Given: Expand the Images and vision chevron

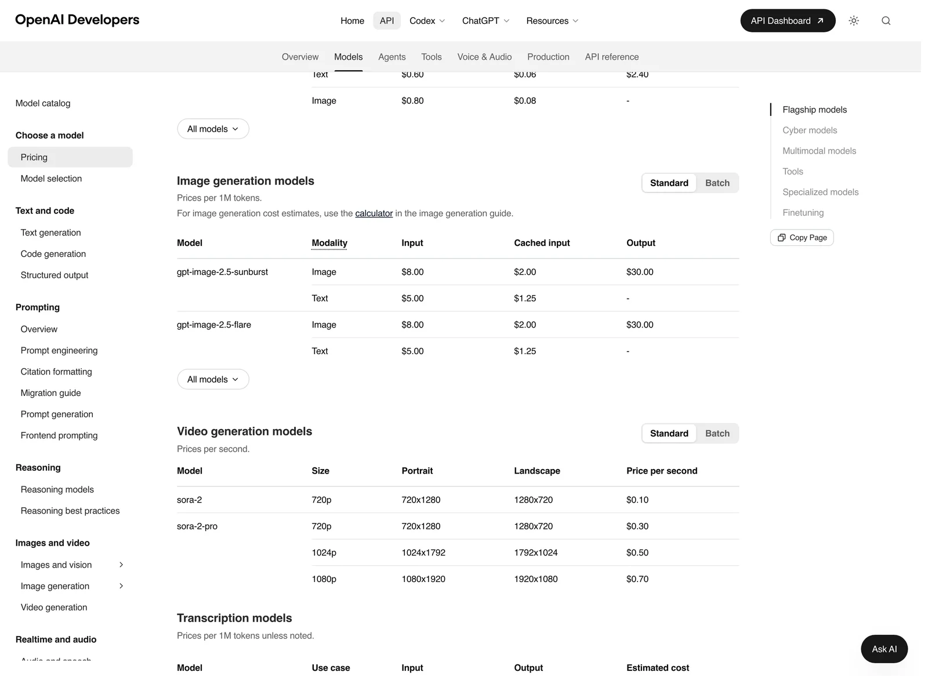Looking at the screenshot, I should coord(121,565).
